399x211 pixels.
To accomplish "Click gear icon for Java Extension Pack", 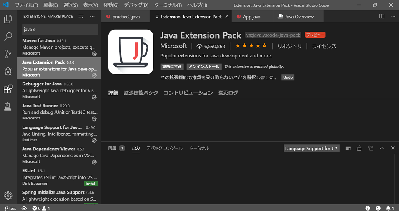I will [94, 75].
